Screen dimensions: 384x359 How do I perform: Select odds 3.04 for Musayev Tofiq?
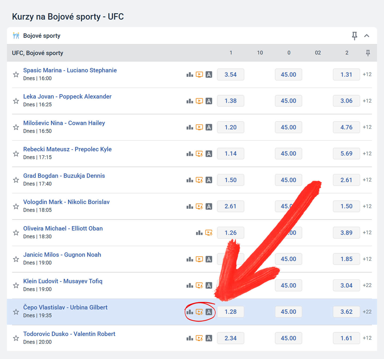[x=346, y=285]
